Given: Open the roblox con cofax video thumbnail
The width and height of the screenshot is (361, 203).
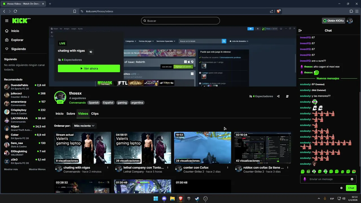Looking at the screenshot, I should click(263, 148).
